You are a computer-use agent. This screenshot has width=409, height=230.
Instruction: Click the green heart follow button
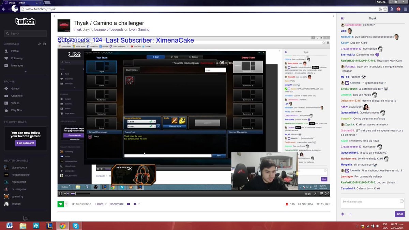(61, 204)
